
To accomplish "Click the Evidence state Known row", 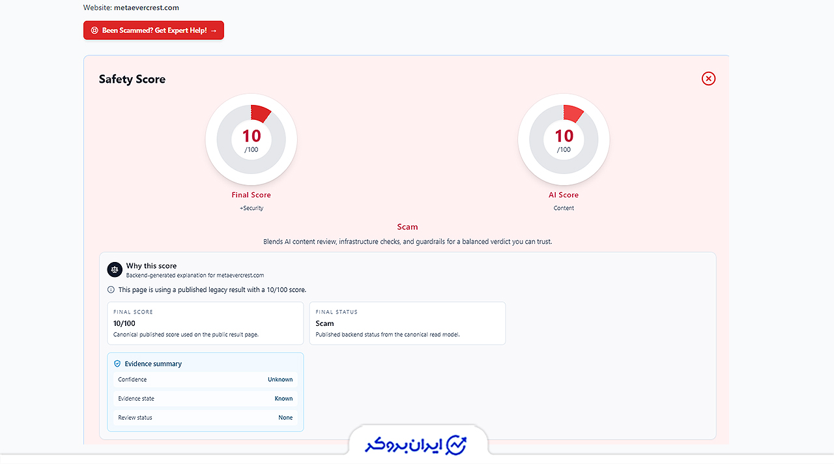I will (205, 398).
